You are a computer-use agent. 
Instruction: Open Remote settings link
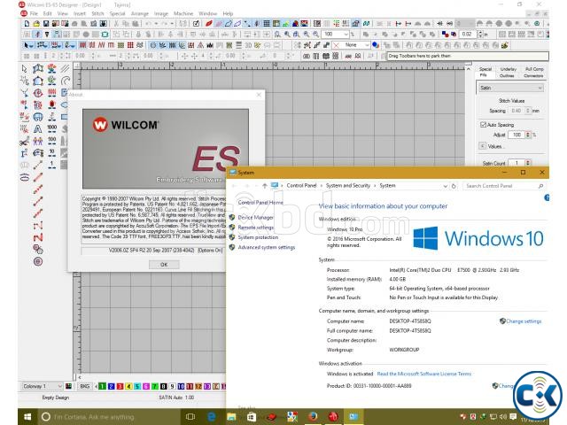tap(256, 228)
